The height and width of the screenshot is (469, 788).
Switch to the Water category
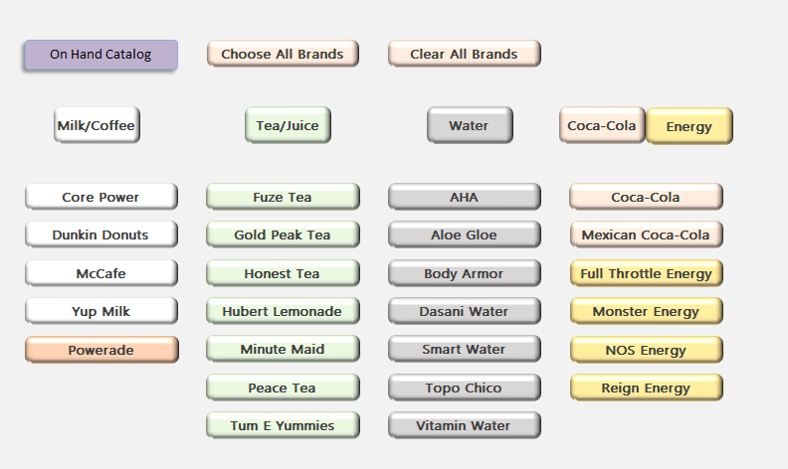(x=470, y=126)
